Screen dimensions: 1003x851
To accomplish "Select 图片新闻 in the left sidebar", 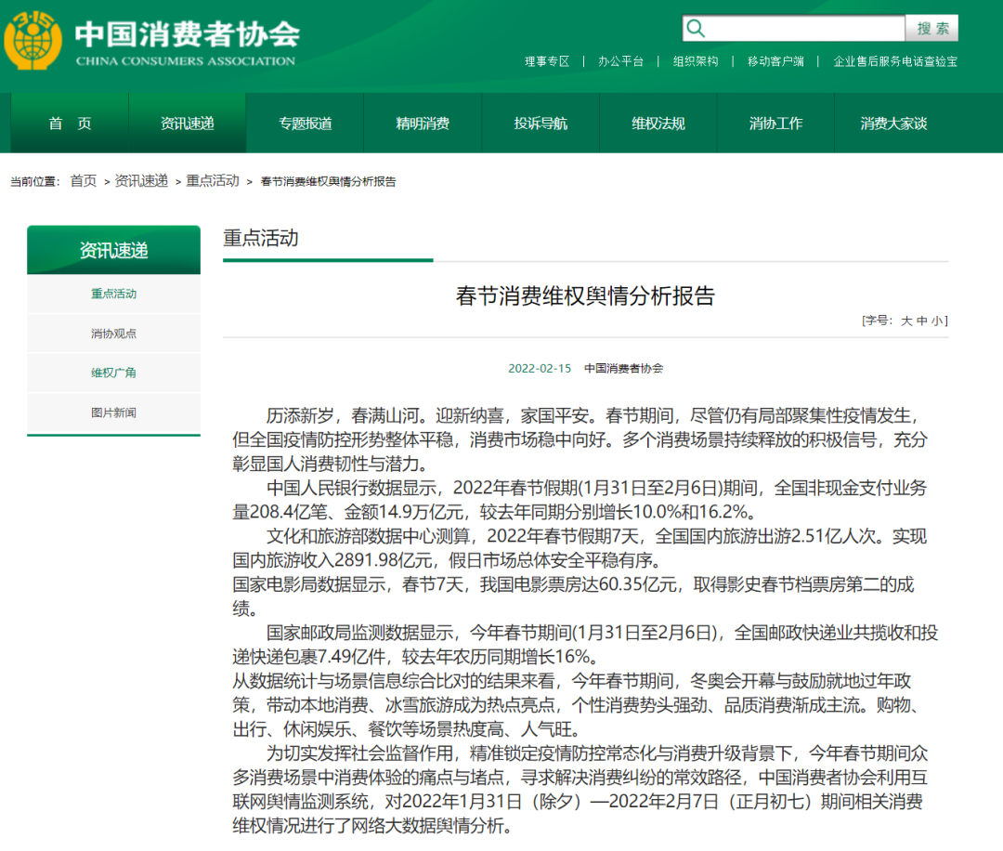I will 114,412.
